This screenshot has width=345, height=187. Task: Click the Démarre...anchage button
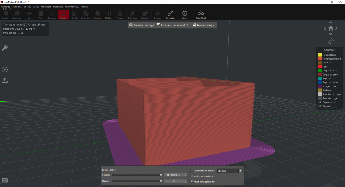(142, 25)
